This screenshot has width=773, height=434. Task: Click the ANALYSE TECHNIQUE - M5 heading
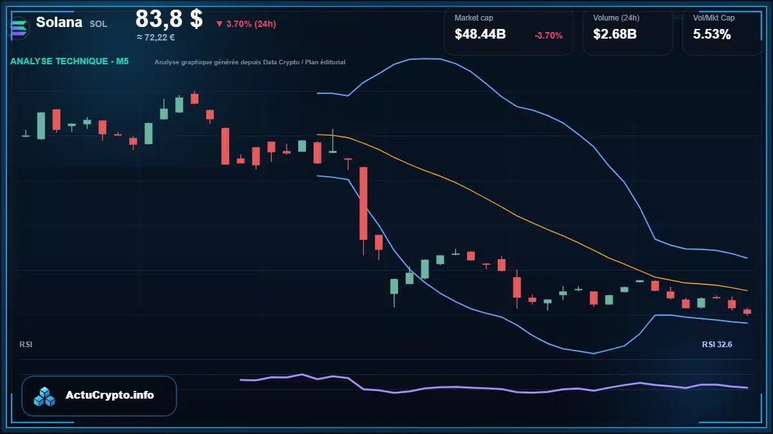click(70, 62)
